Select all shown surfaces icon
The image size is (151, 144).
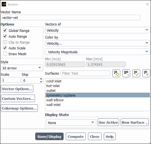(x=136, y=73)
